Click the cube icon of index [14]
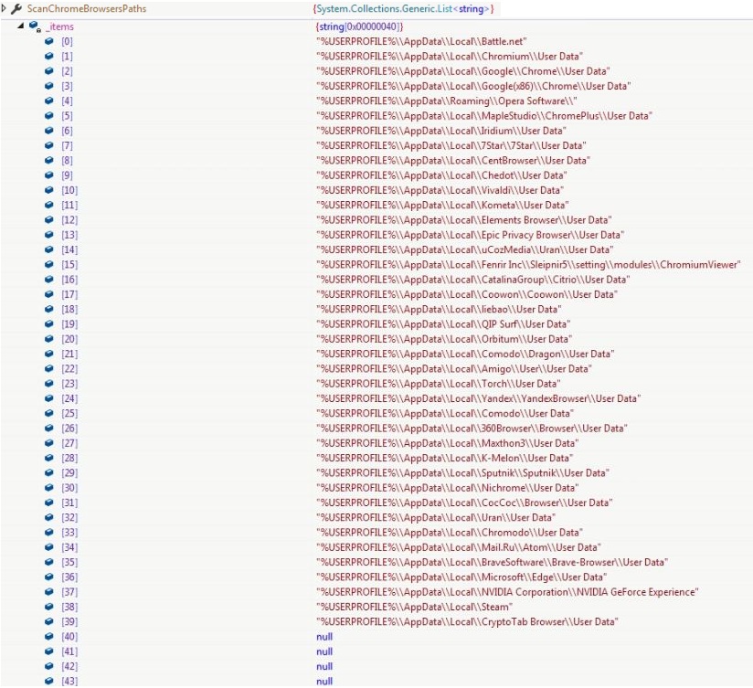The width and height of the screenshot is (753, 688). [x=49, y=249]
